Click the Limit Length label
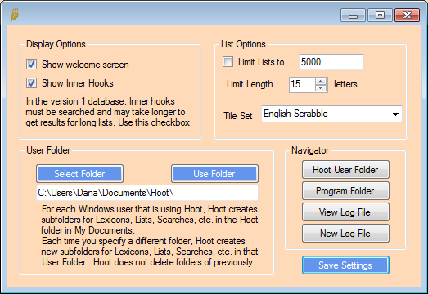 [x=250, y=84]
